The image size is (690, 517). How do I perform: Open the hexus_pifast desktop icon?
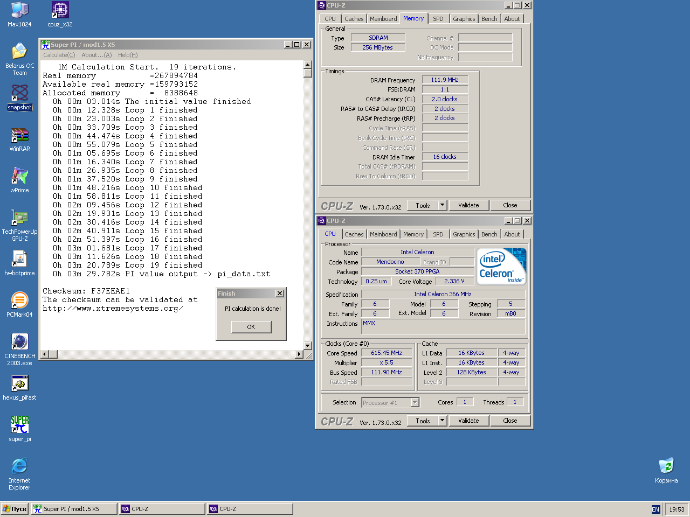19,388
